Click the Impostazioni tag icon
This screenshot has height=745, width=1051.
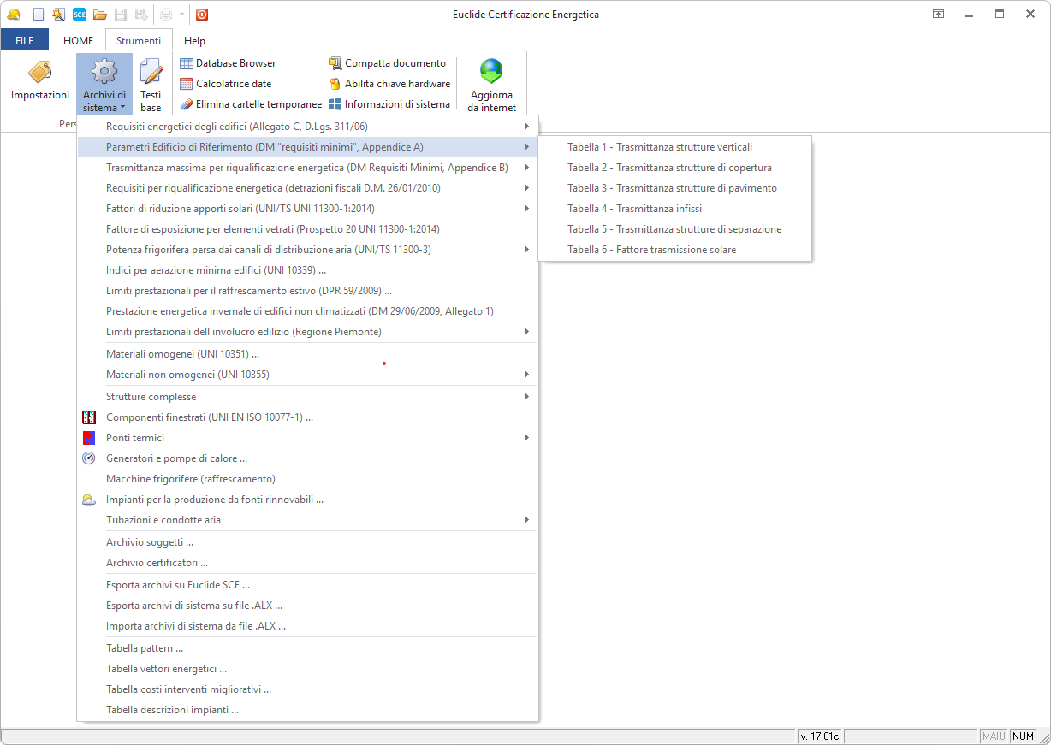[39, 73]
